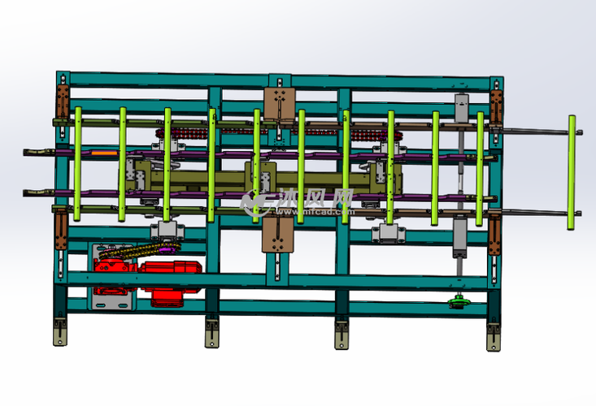Click the 沐风网 watermark text

[x=314, y=197]
